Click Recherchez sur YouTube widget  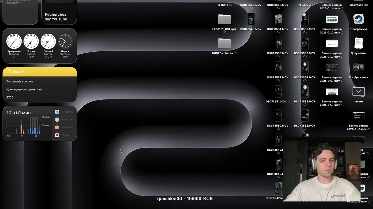click(x=59, y=12)
